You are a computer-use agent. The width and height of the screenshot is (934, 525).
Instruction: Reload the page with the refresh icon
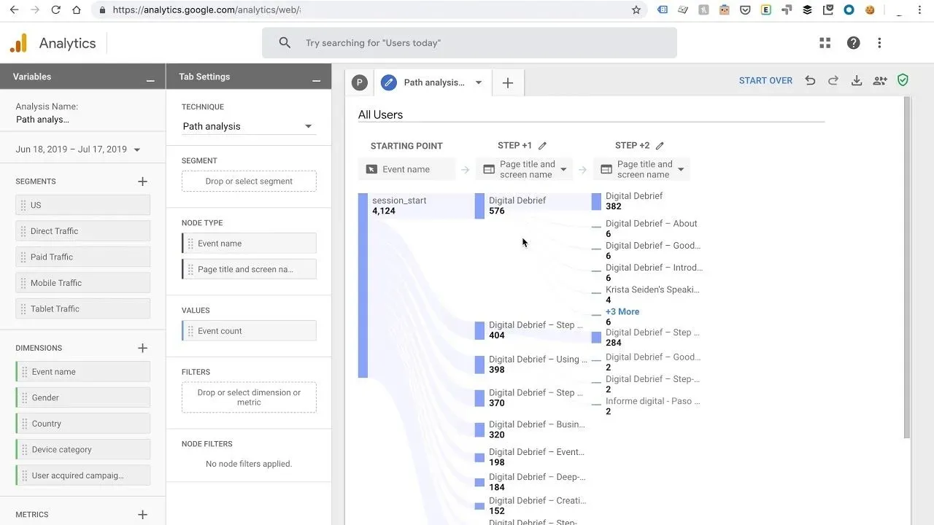56,10
